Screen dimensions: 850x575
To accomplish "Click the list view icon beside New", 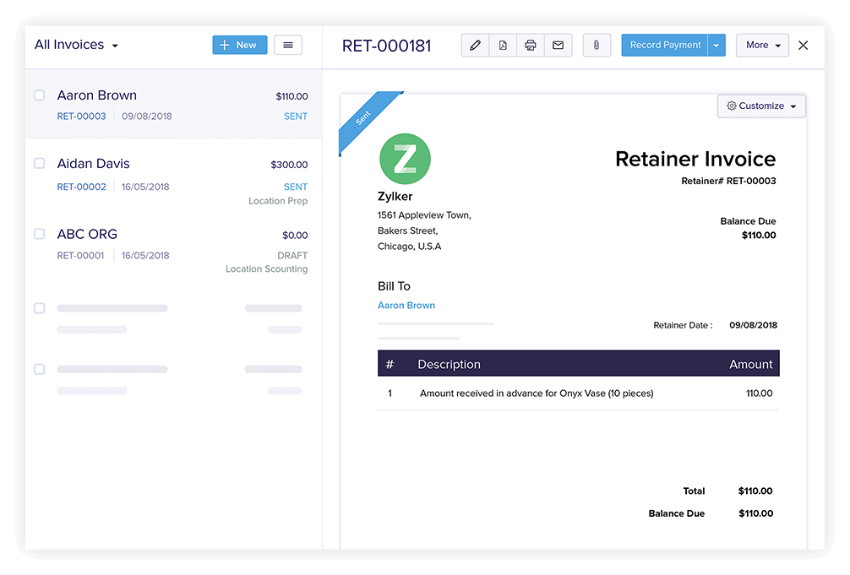I will (288, 45).
